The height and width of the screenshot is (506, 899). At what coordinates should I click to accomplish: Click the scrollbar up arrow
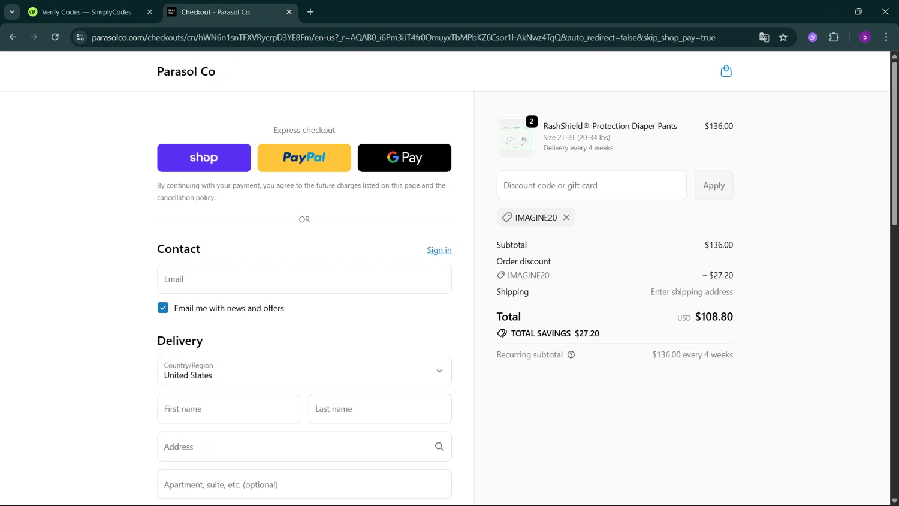[x=894, y=56]
